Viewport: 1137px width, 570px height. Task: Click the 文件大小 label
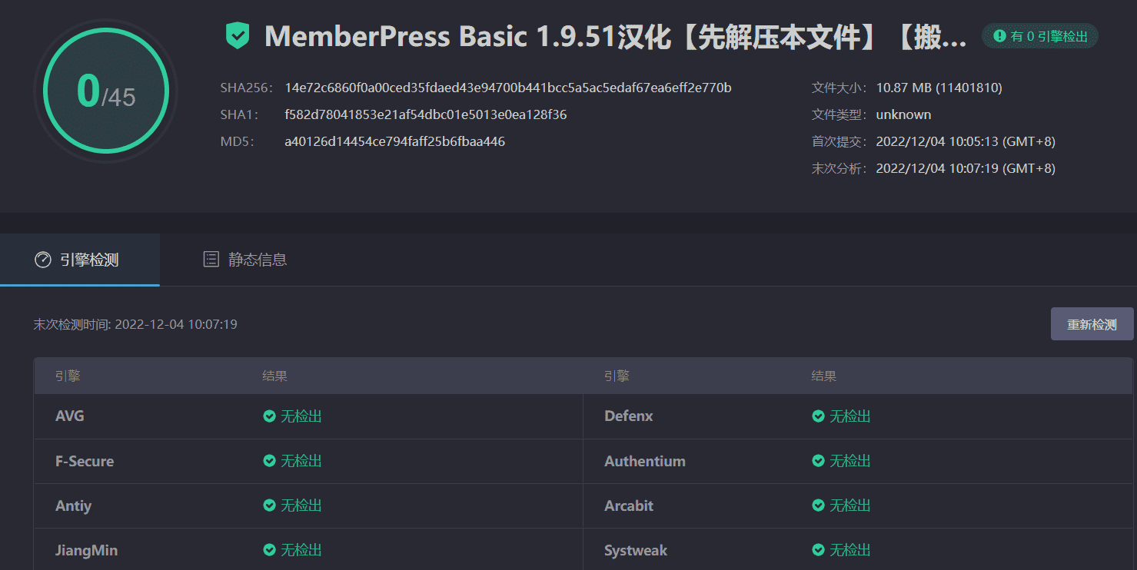coord(839,88)
